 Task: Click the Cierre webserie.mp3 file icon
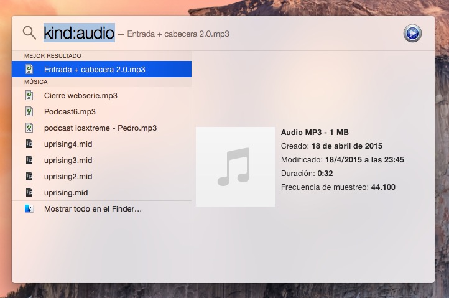pyautogui.click(x=29, y=95)
